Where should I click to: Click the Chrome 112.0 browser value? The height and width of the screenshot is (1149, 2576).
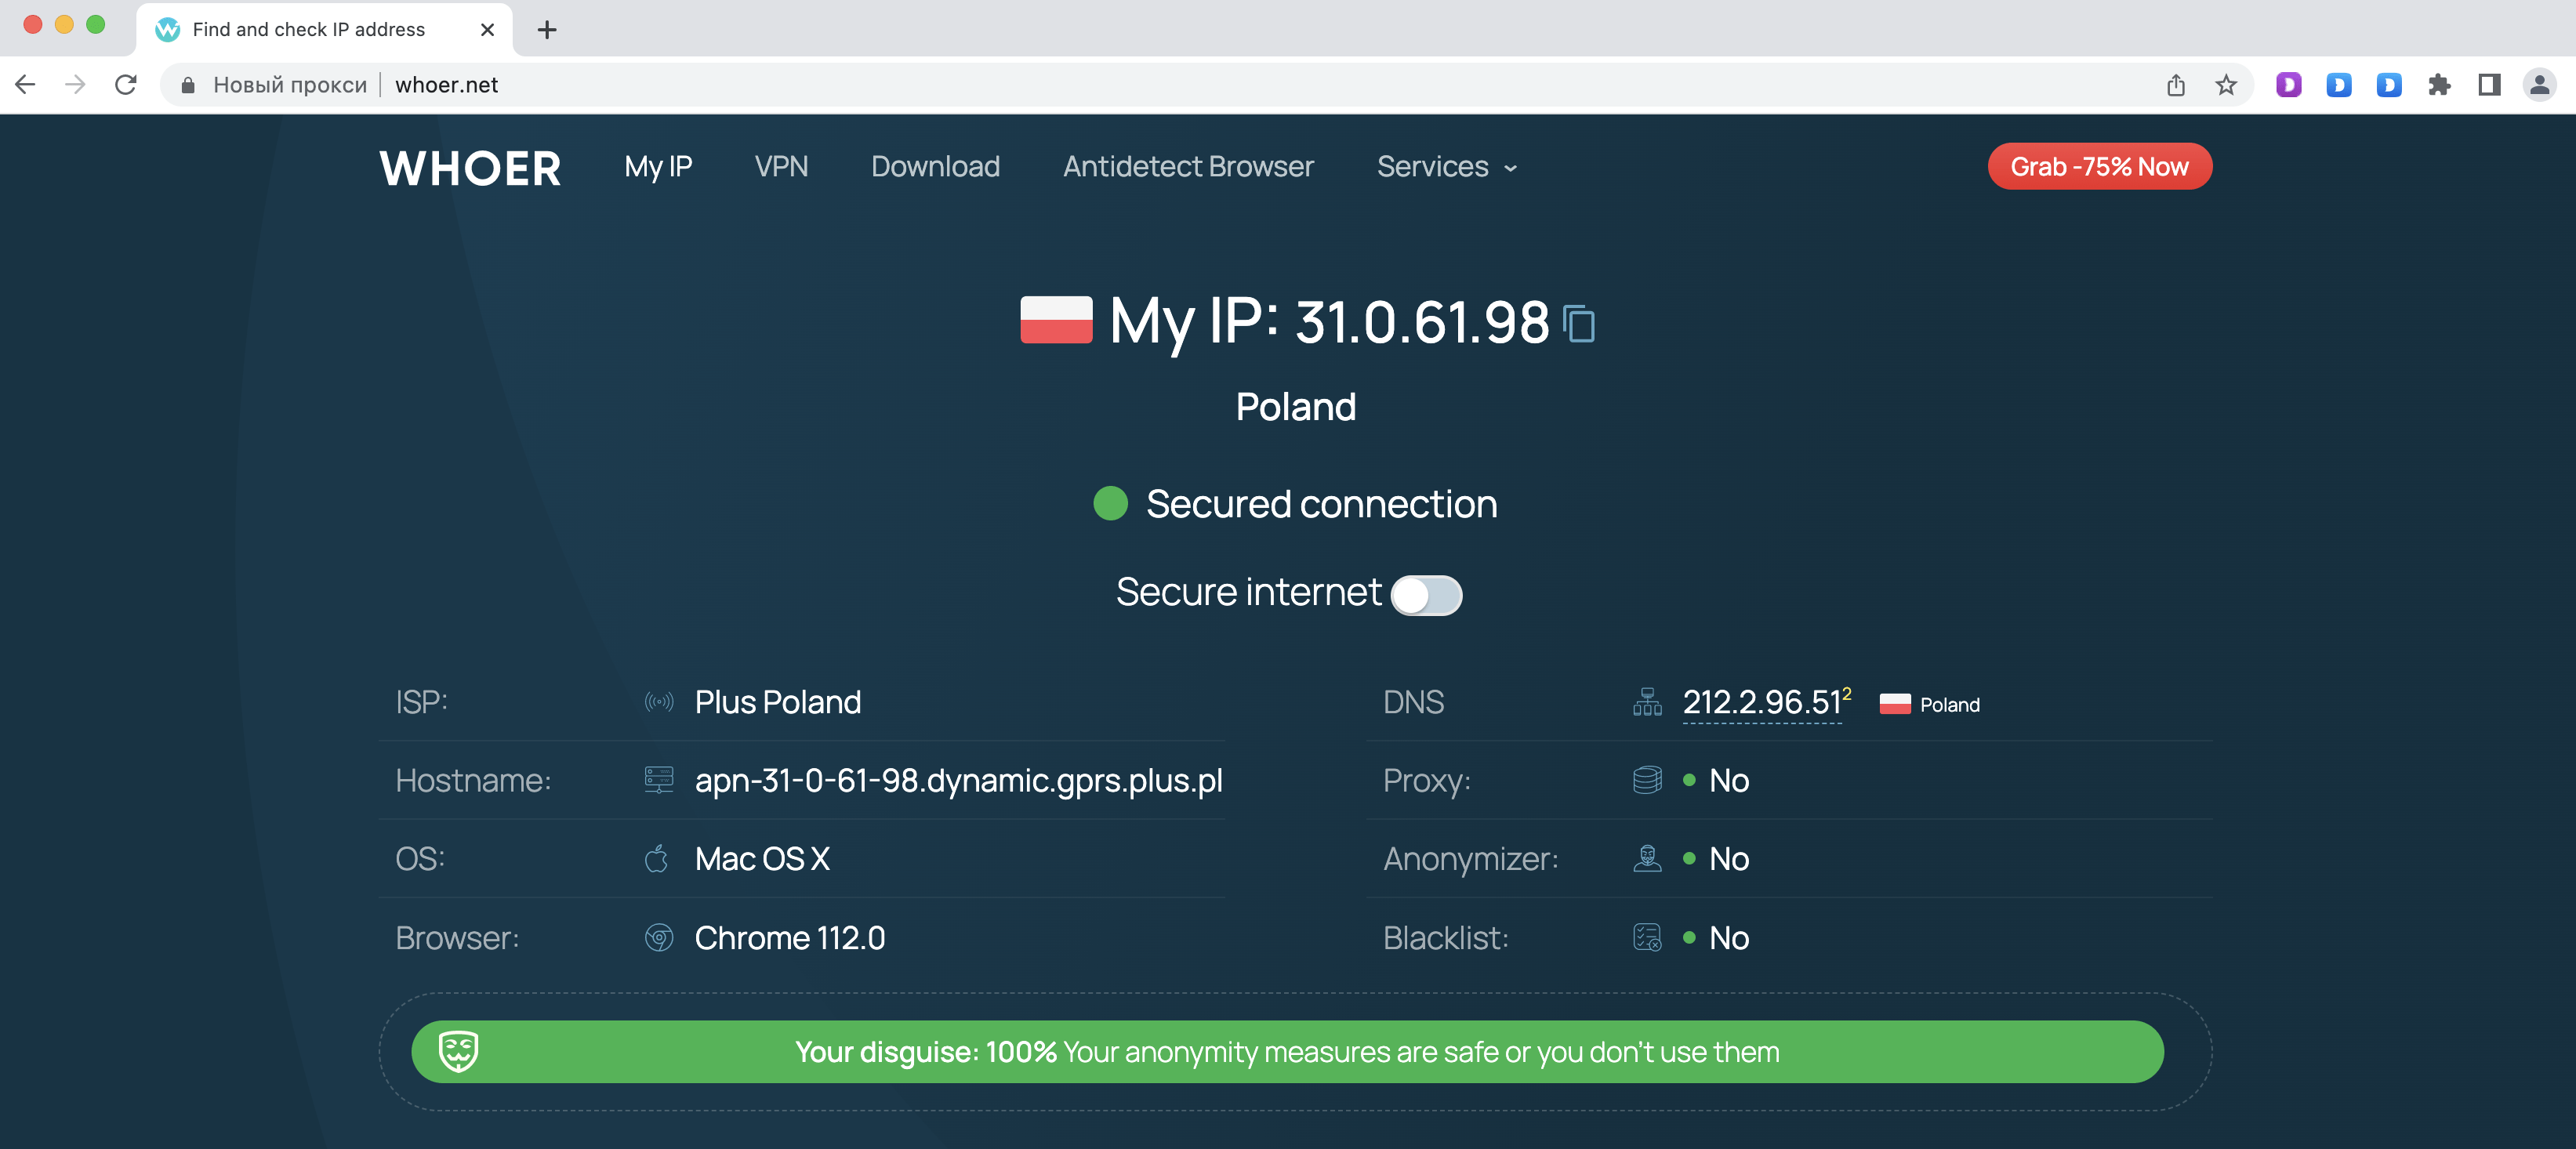[x=789, y=937]
